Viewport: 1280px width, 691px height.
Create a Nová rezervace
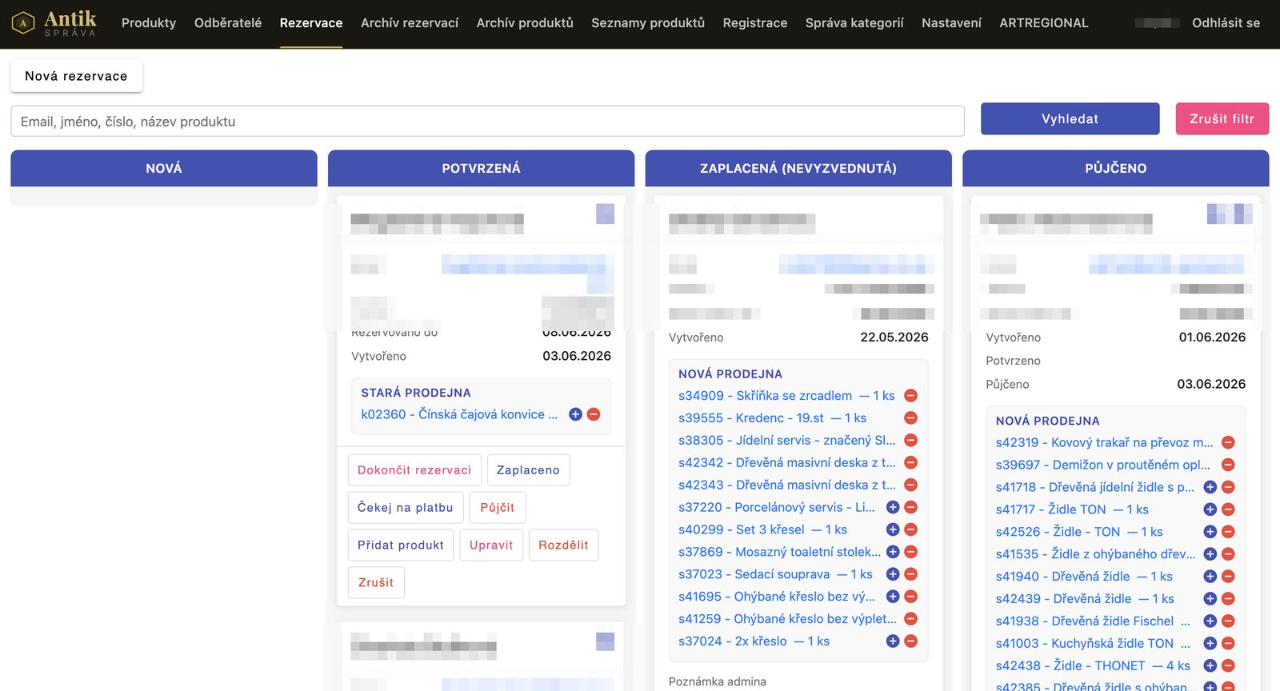click(76, 76)
